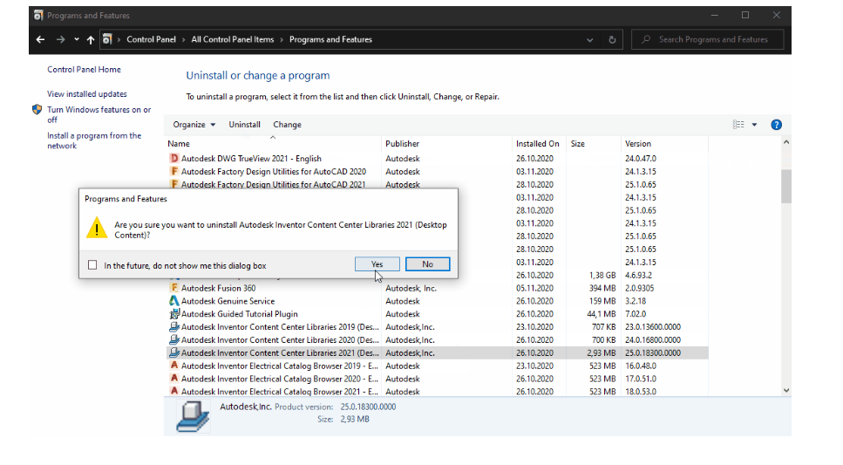
Task: Click the Autodesk DWG TrueView 2021 icon
Action: coord(173,158)
